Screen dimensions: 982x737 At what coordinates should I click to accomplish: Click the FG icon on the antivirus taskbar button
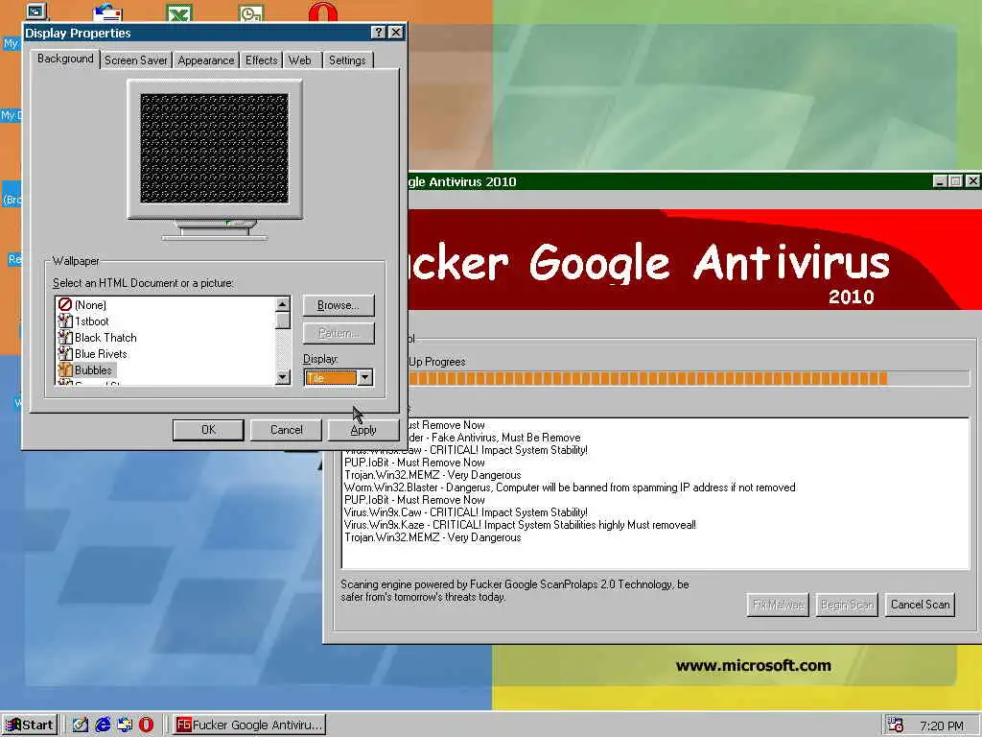pyautogui.click(x=183, y=725)
